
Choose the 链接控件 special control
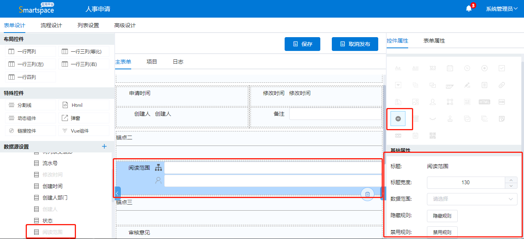click(31, 131)
